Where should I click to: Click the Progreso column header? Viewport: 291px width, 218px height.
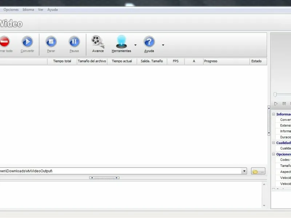(226, 61)
